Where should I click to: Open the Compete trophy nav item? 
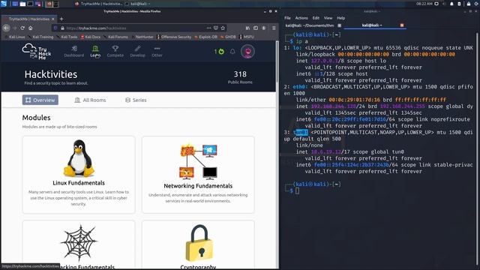[115, 52]
